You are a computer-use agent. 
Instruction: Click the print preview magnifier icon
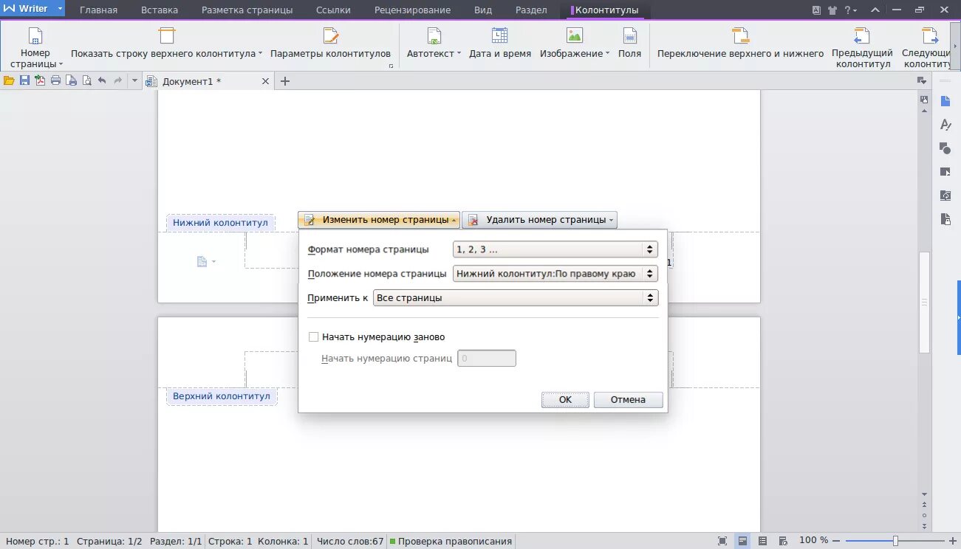coord(86,81)
